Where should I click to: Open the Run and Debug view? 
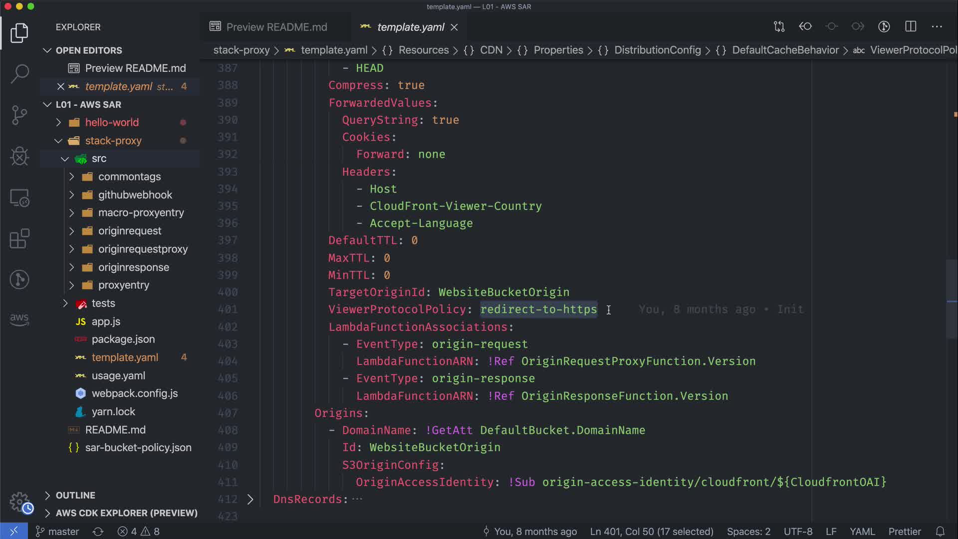(x=19, y=156)
